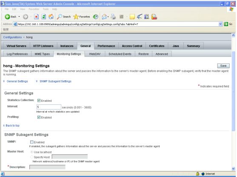
Task: Click the blue bird Messenger icon
Action: click(140, 17)
